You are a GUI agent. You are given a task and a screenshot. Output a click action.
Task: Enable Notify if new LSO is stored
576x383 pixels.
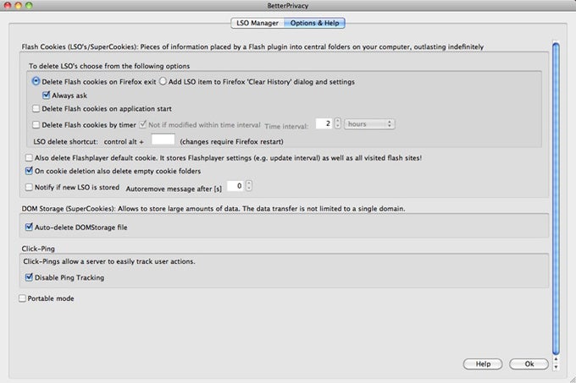29,187
